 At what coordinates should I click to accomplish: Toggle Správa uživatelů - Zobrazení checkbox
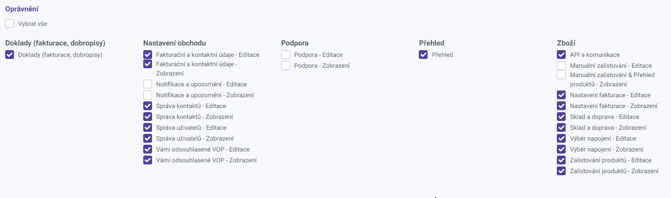(x=148, y=139)
